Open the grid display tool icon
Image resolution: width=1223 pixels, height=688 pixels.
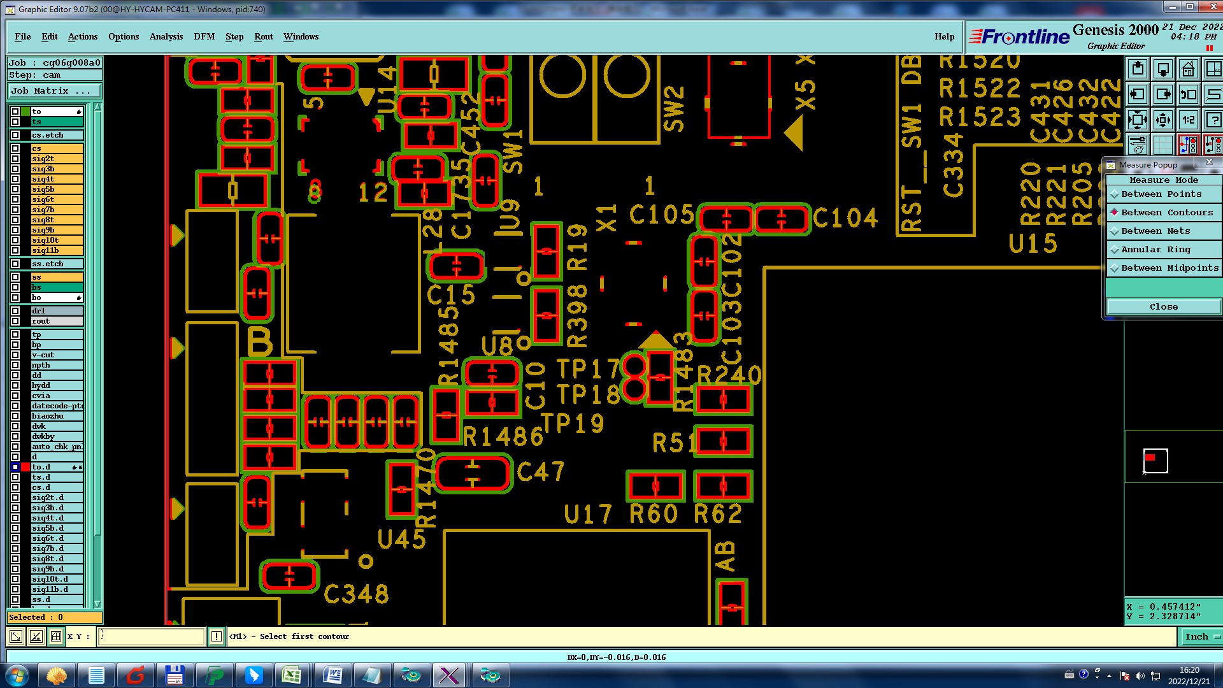click(x=1163, y=145)
